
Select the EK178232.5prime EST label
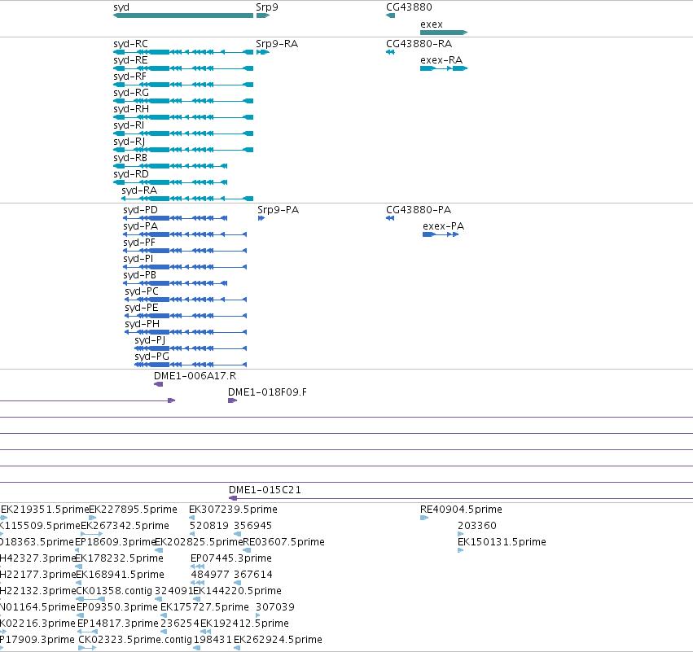(120, 558)
